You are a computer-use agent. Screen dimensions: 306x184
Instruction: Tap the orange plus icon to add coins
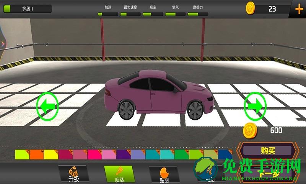299,9
